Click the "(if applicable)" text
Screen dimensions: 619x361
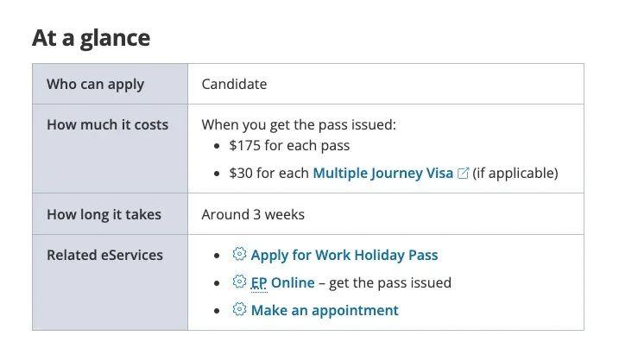tap(515, 174)
